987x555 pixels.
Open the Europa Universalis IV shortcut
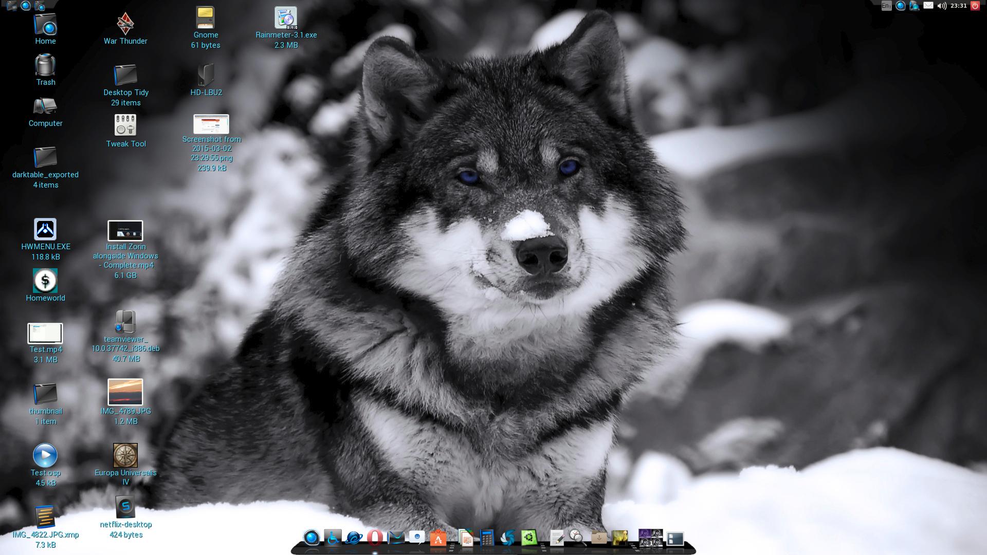pos(125,455)
